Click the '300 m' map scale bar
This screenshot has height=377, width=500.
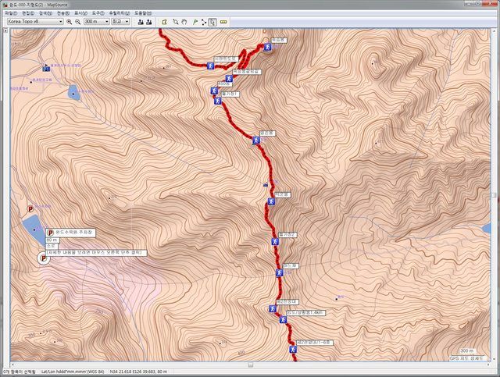(x=467, y=351)
